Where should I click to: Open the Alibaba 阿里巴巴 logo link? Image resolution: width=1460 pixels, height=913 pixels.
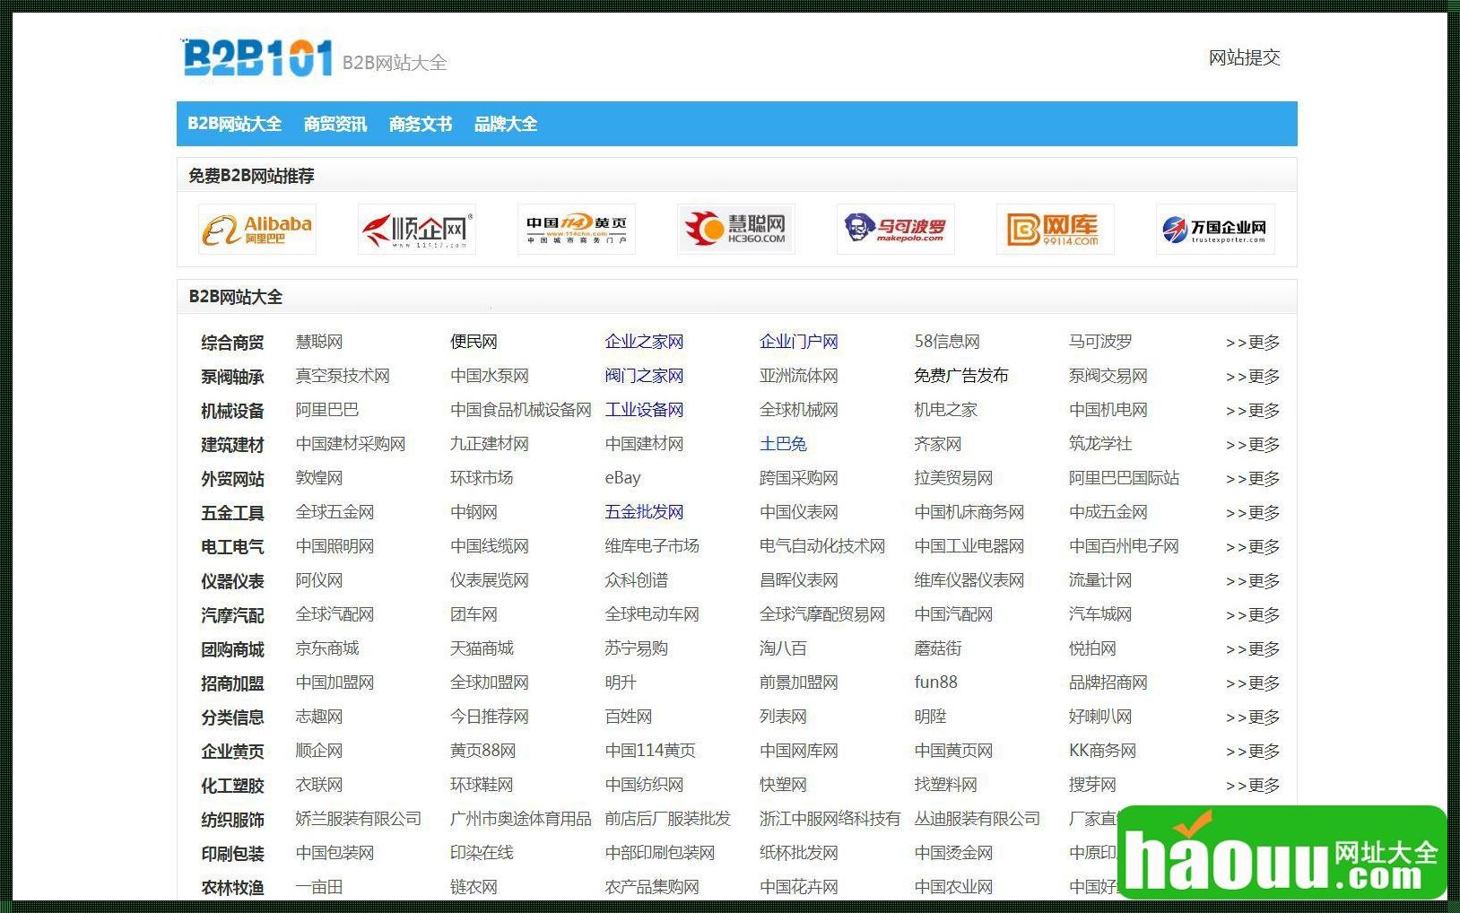[x=257, y=230]
